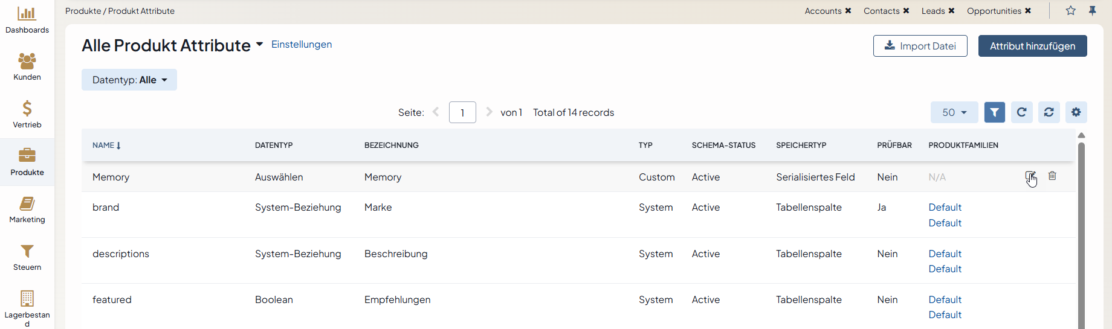Click the Attribut hinzufügen button
Screen dimensions: 1112x329
point(1032,46)
